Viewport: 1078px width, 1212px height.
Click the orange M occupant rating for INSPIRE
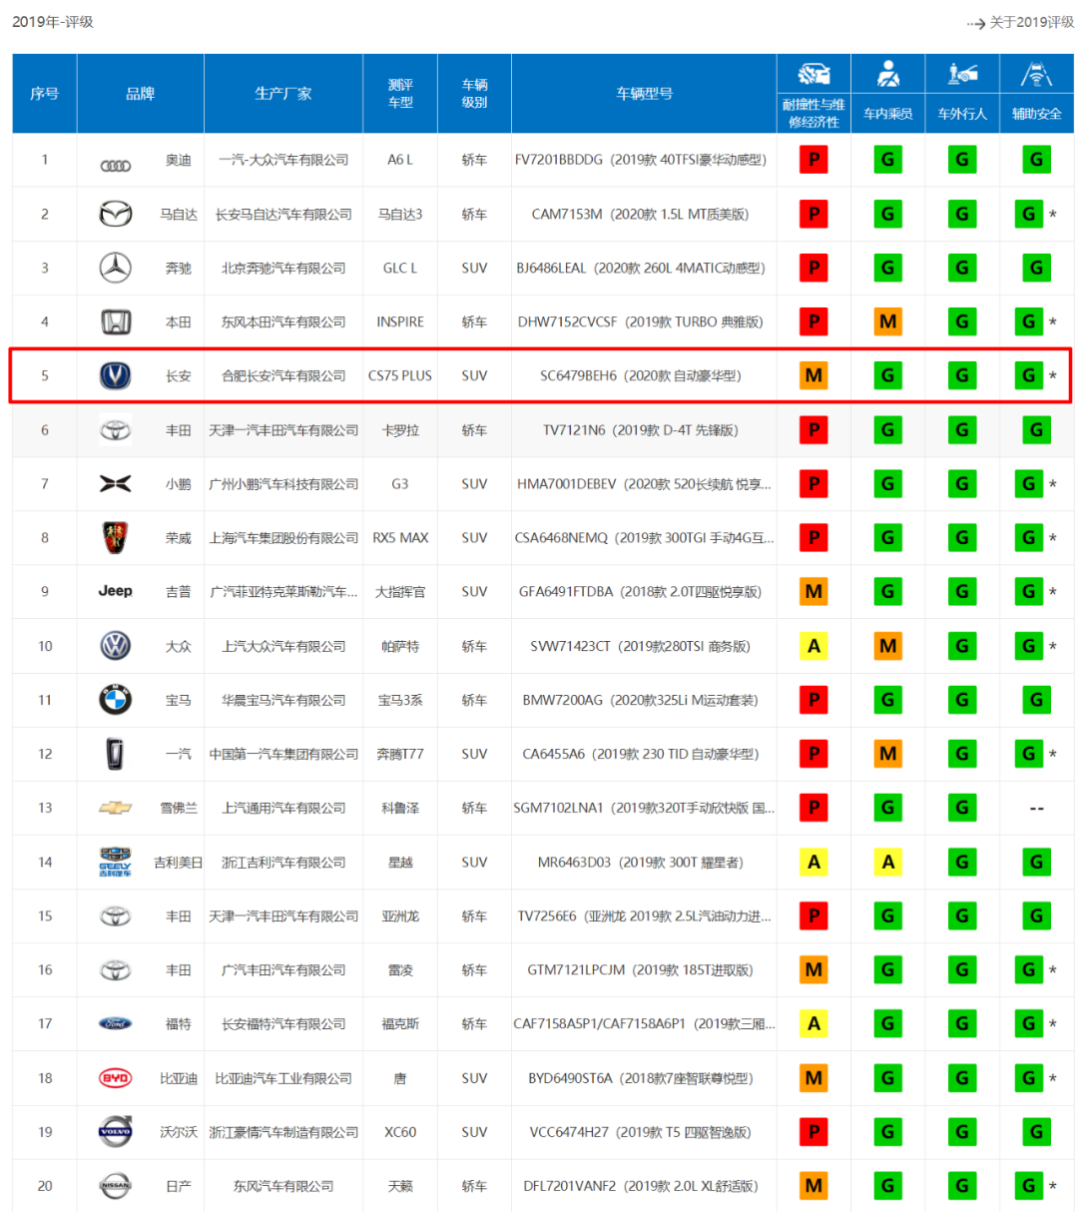[887, 321]
